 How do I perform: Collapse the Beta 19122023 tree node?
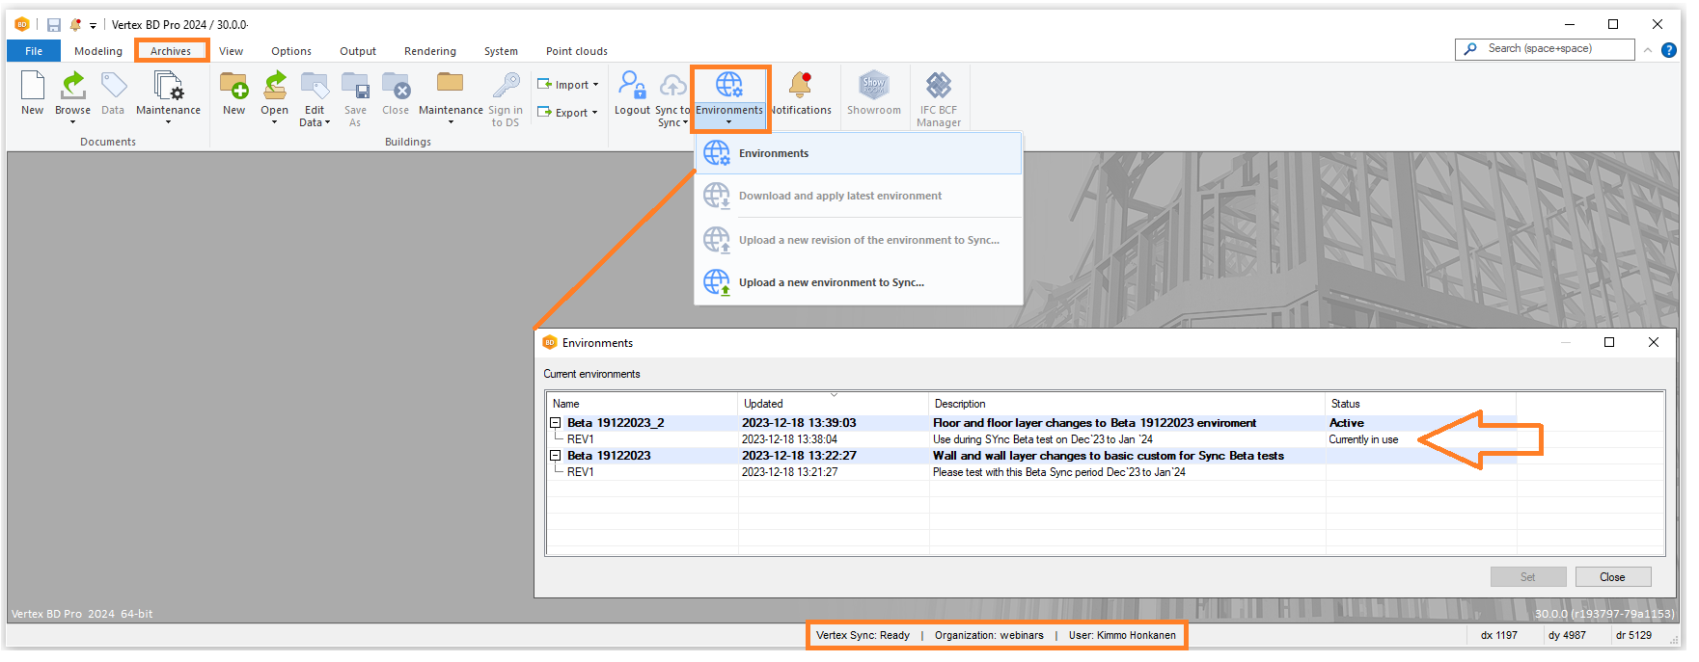pos(556,456)
